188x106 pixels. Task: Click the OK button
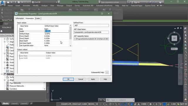click(x=68, y=79)
